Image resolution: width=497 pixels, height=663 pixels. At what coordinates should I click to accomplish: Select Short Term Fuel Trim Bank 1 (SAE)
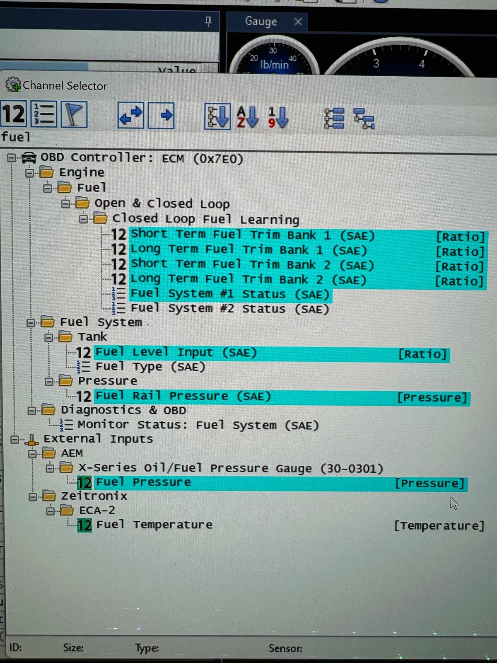(308, 235)
